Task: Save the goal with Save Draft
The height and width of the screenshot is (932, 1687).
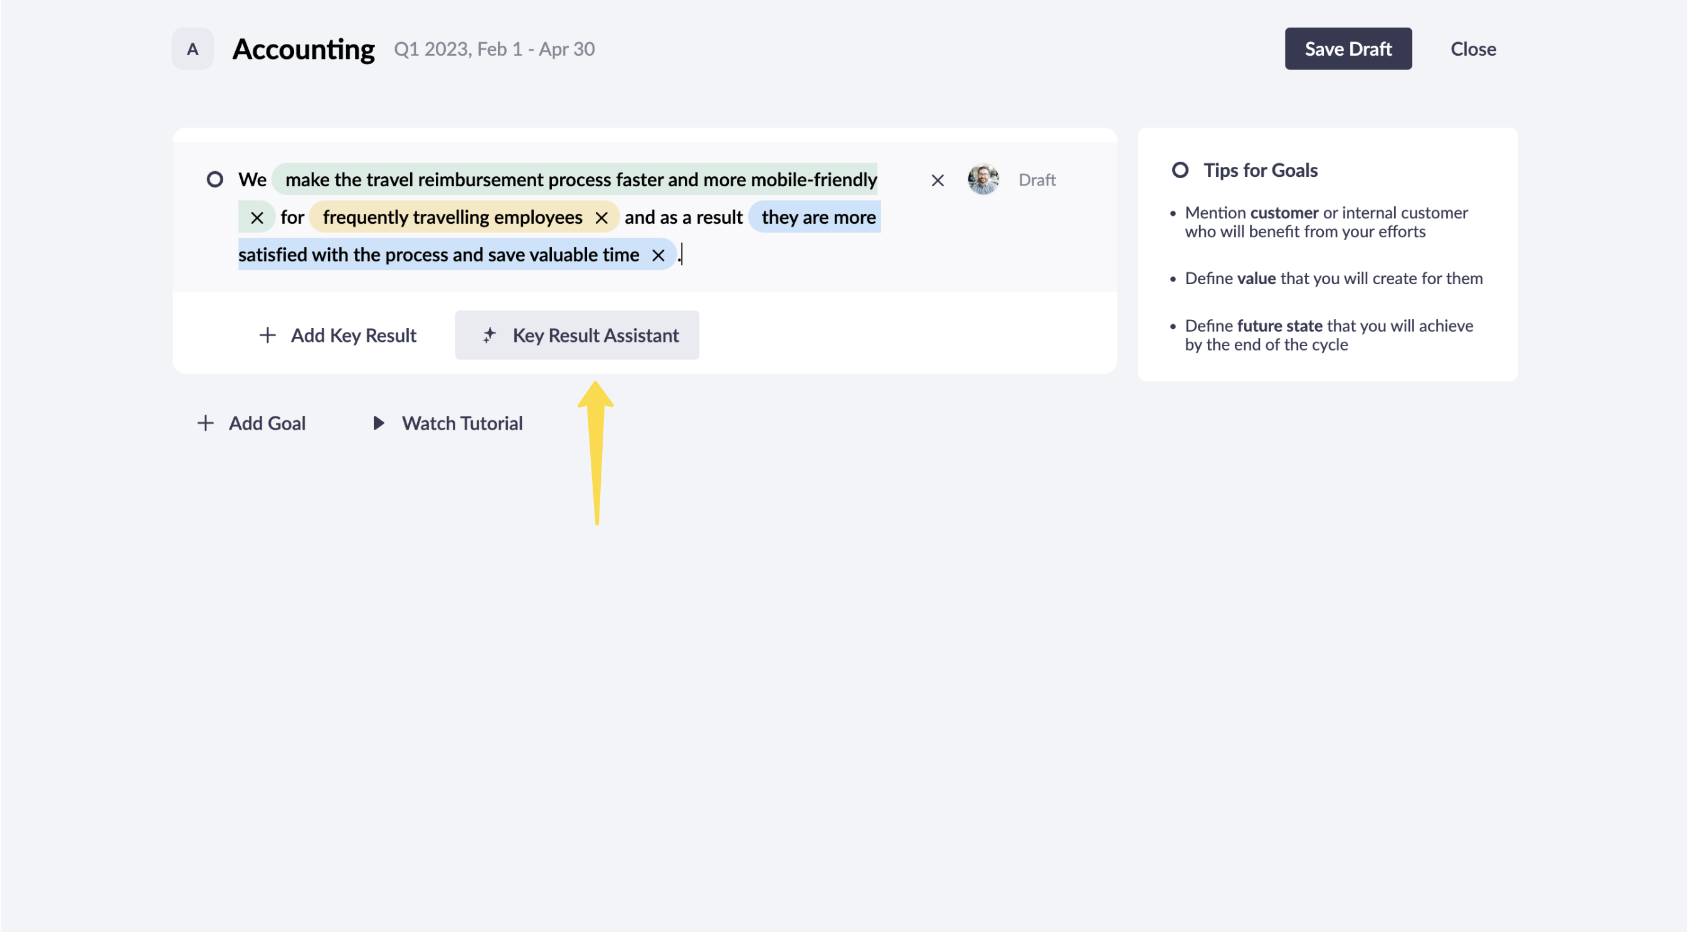Action: point(1348,49)
